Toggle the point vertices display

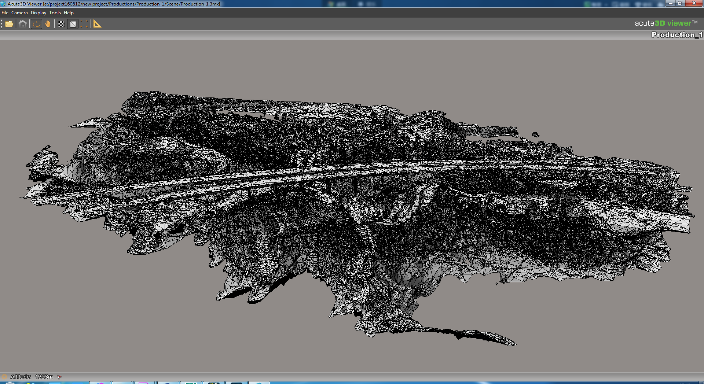[x=84, y=24]
